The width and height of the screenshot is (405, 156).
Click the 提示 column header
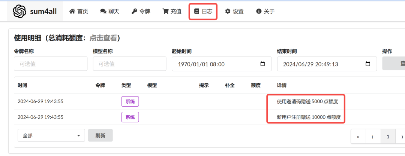coord(204,85)
